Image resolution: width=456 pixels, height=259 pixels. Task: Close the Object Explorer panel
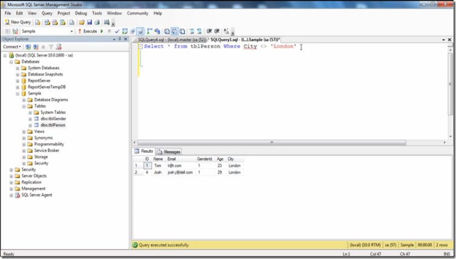pos(126,39)
